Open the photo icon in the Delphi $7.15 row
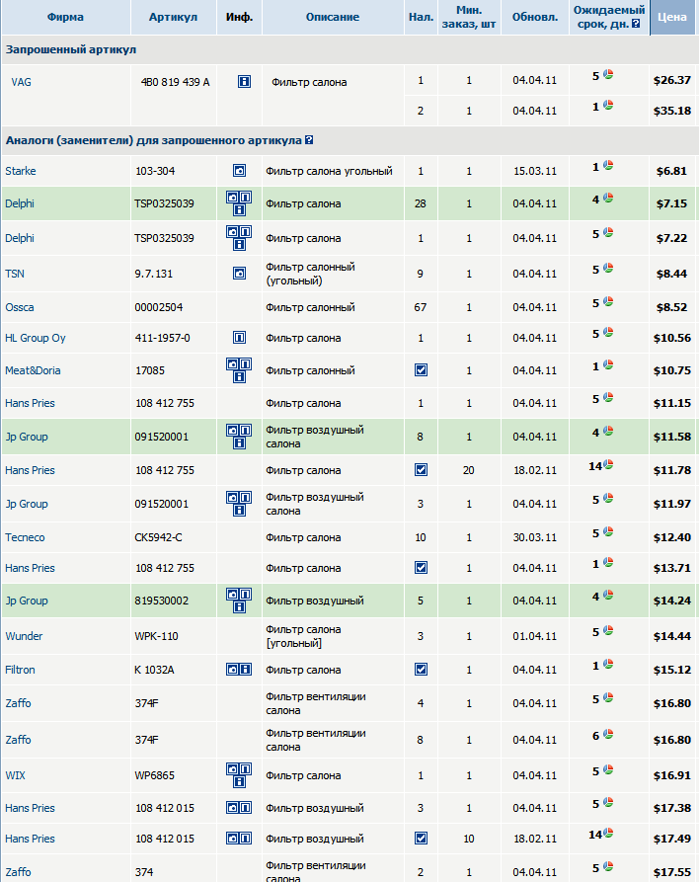The height and width of the screenshot is (882, 699). pos(232,198)
